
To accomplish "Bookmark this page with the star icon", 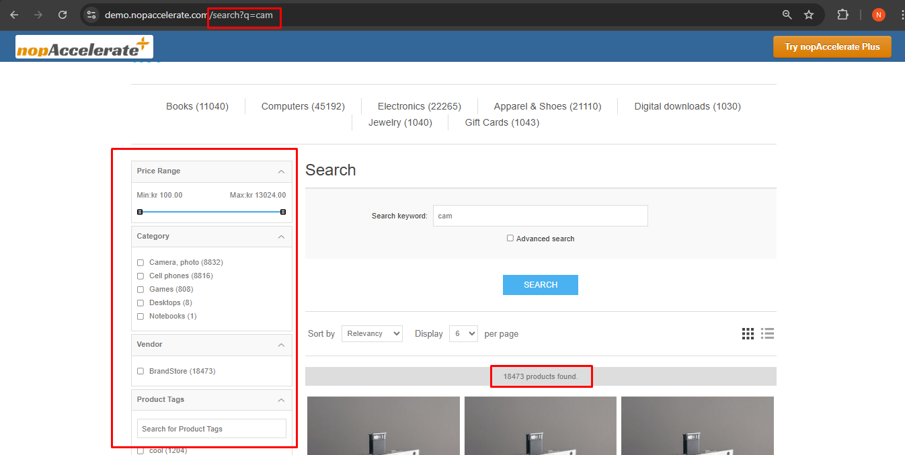I will [809, 15].
